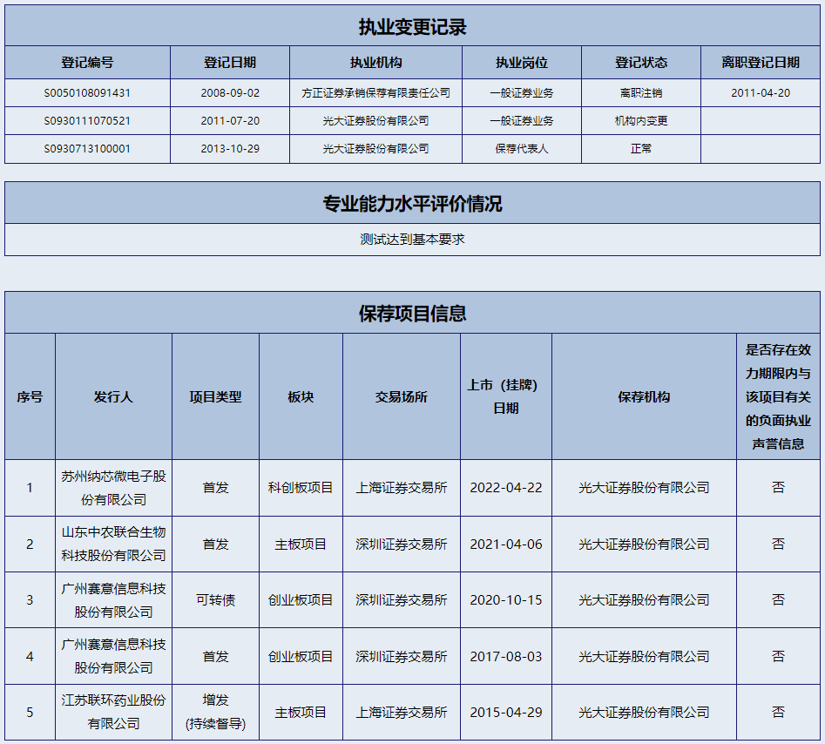This screenshot has height=744, width=825.
Task: Click the 保荐代表人 position cell
Action: click(x=522, y=149)
